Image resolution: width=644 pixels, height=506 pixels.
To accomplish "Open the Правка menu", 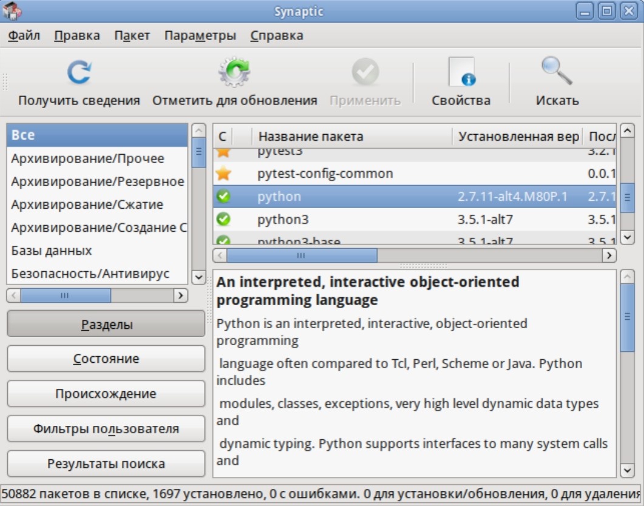I will click(77, 35).
